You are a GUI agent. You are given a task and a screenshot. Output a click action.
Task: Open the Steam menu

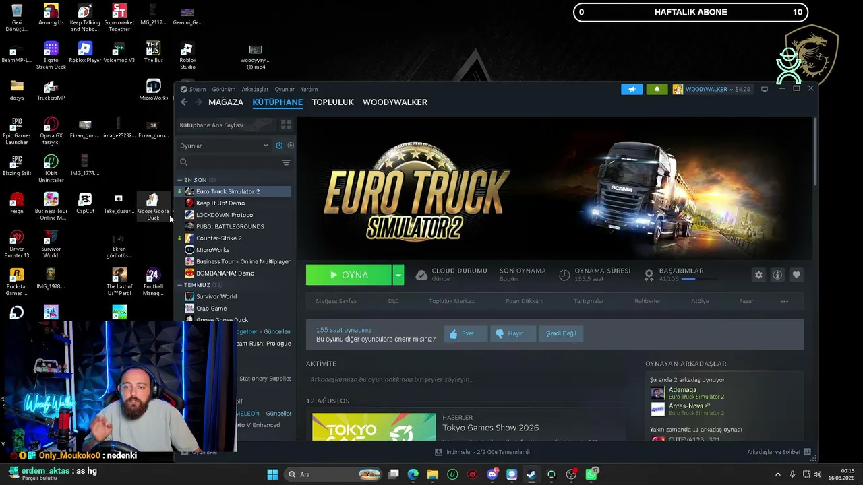tap(194, 89)
